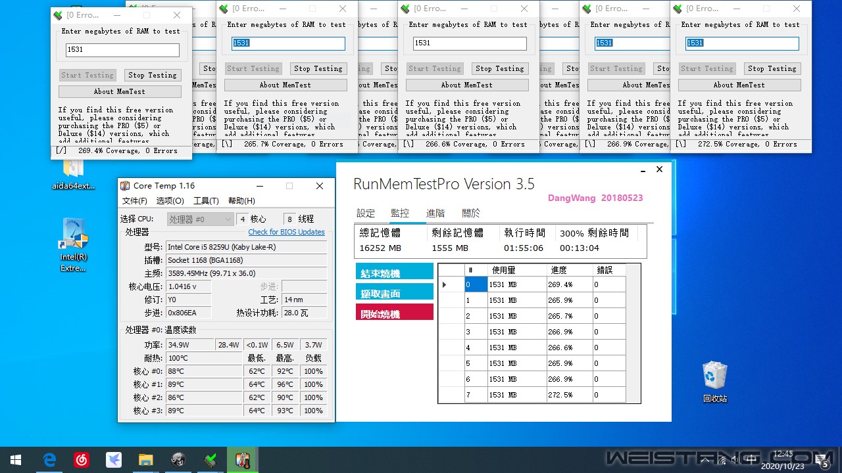The width and height of the screenshot is (842, 473).
Task: Click title icon of the 266.6% MemTest window
Action: 405,9
